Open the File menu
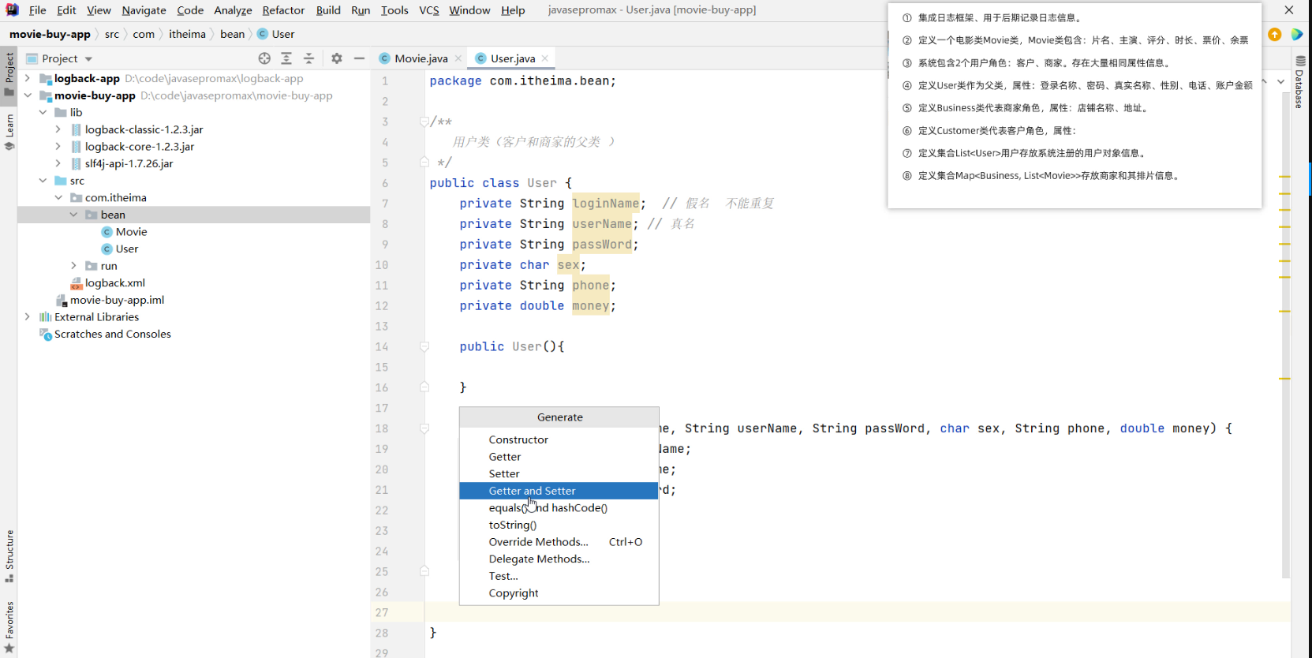The width and height of the screenshot is (1312, 658). (37, 10)
